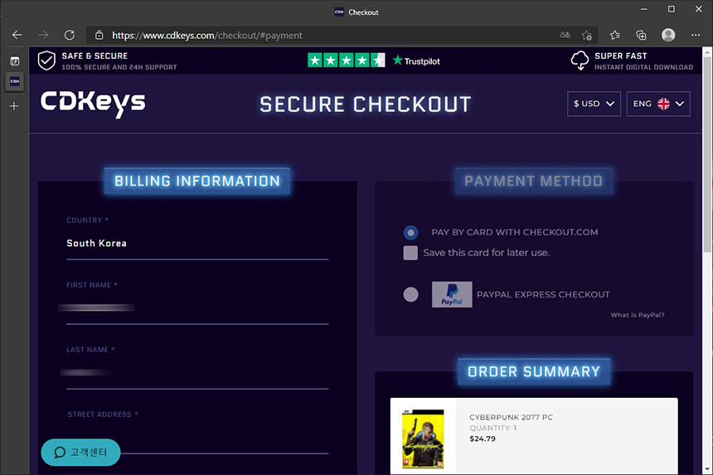Open the What is PayPal? link

638,315
